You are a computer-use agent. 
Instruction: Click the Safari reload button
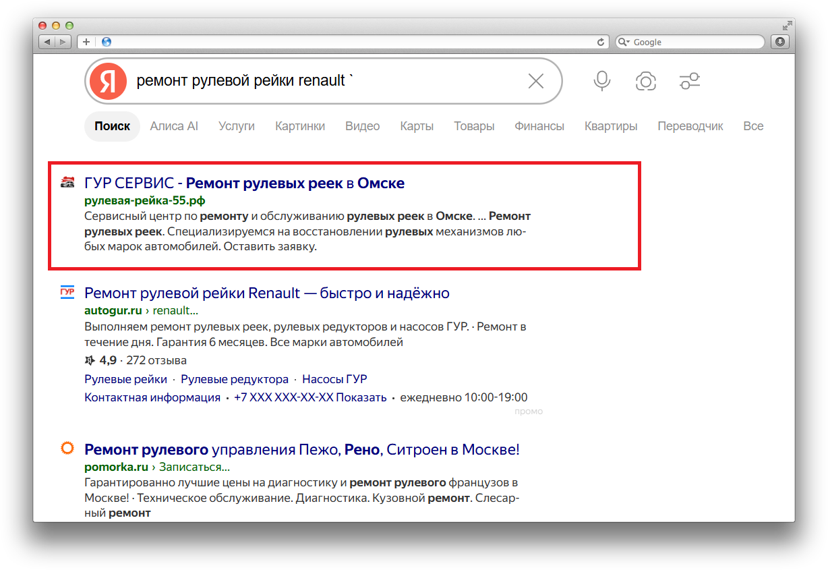pos(601,42)
